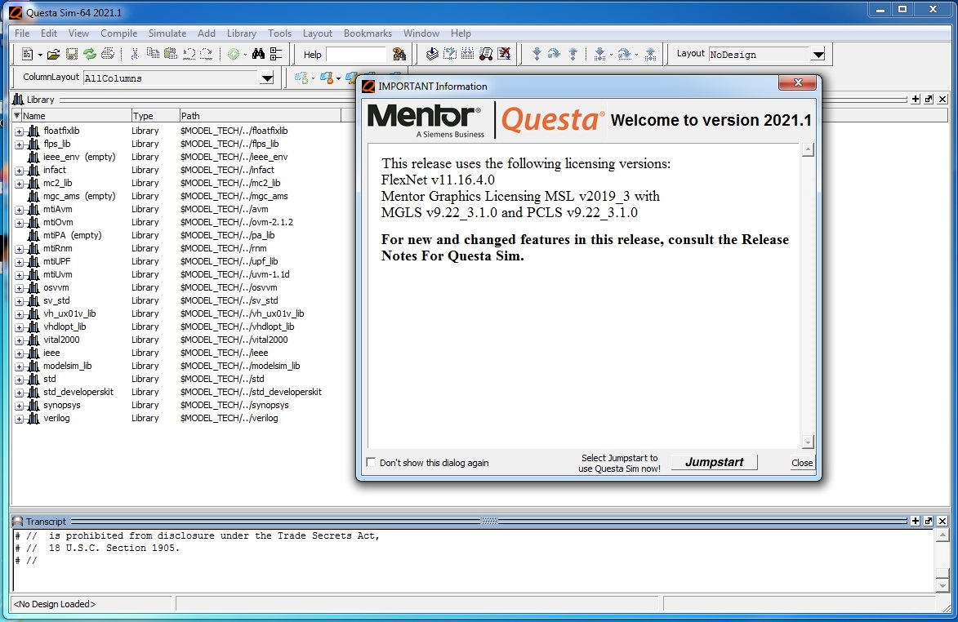The width and height of the screenshot is (958, 622).
Task: Open the Layout NoDesign dropdown arrow
Action: pos(818,55)
